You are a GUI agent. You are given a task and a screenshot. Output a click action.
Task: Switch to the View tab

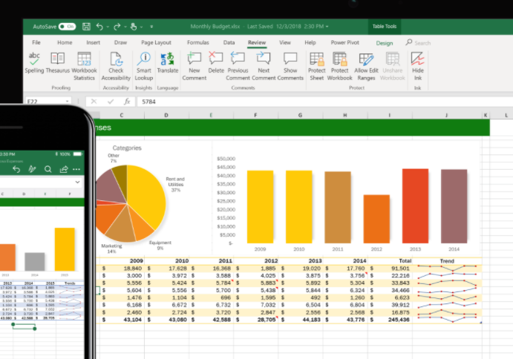(x=285, y=42)
